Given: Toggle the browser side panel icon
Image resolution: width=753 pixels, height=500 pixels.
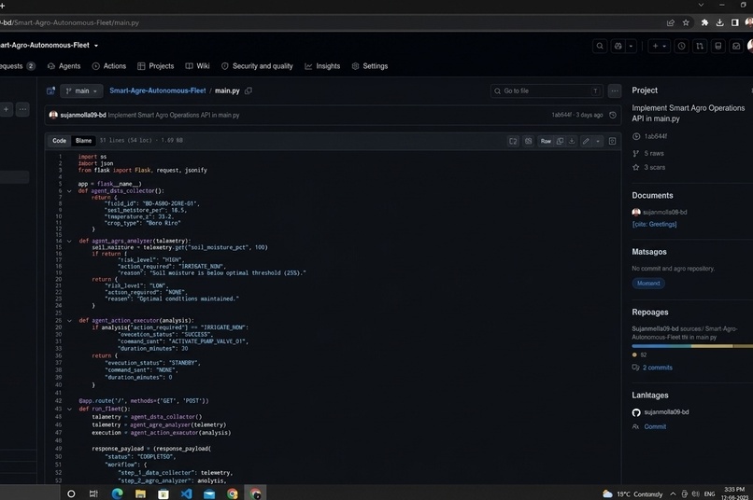Looking at the screenshot, I should click(x=734, y=22).
